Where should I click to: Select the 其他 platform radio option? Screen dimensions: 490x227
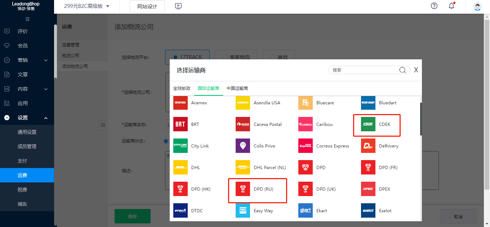coord(273,57)
